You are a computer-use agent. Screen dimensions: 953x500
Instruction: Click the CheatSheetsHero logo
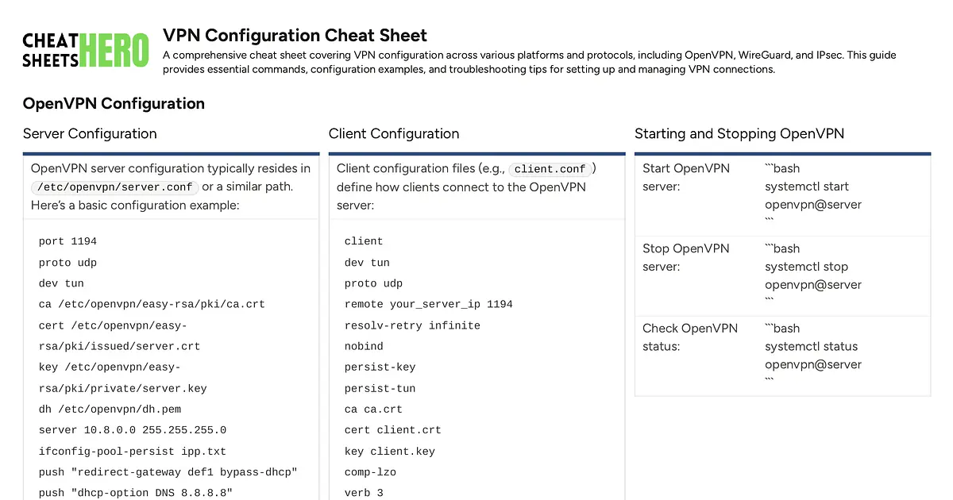[85, 49]
